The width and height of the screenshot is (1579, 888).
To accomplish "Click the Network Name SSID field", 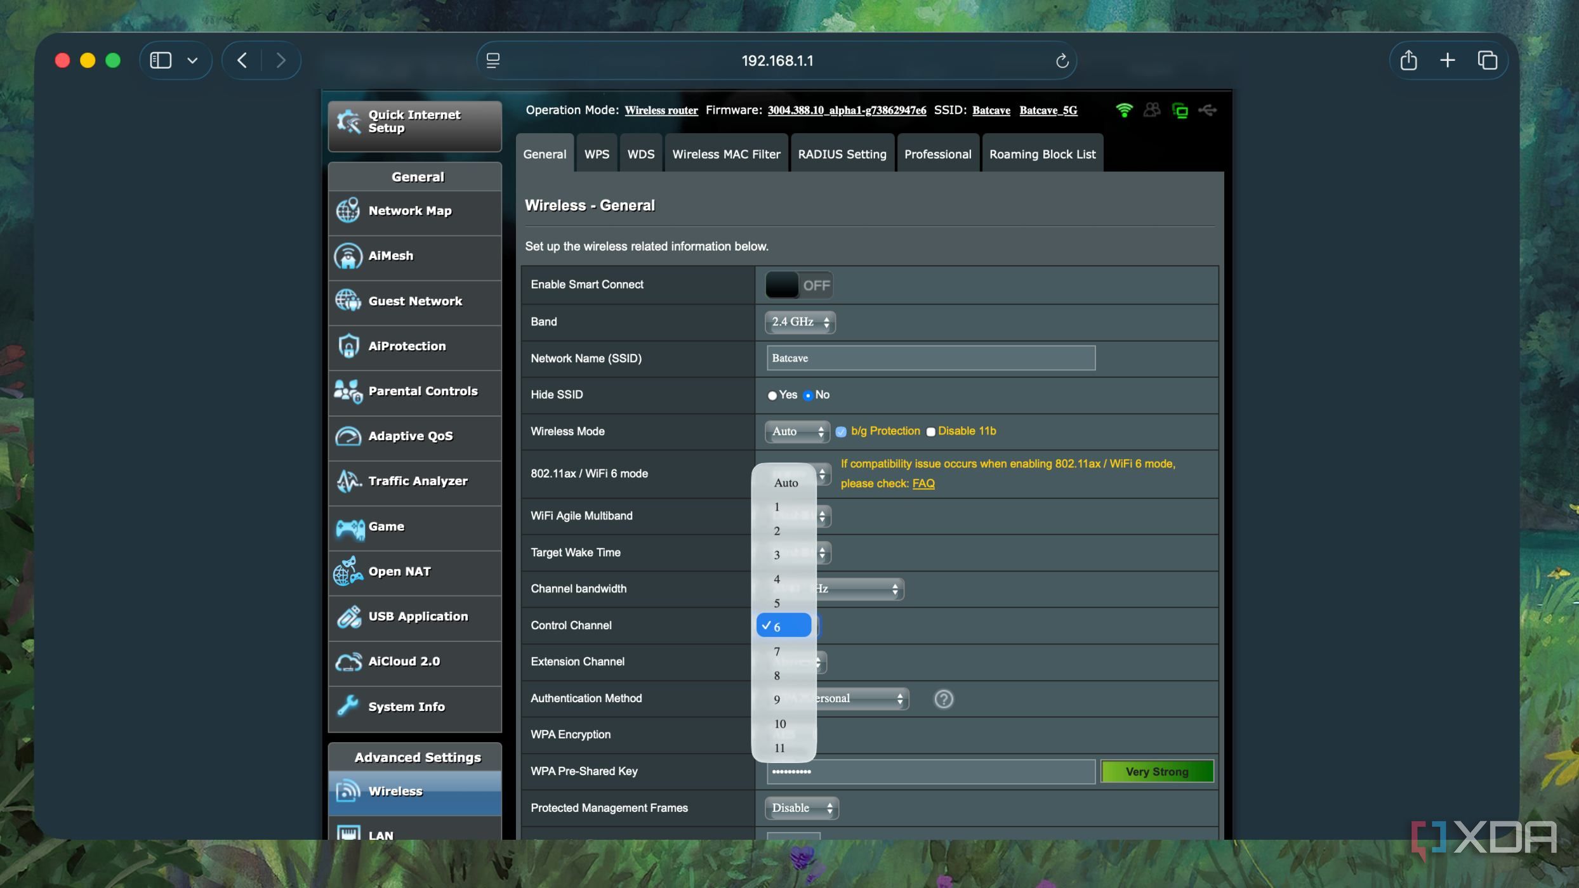I will coord(930,358).
